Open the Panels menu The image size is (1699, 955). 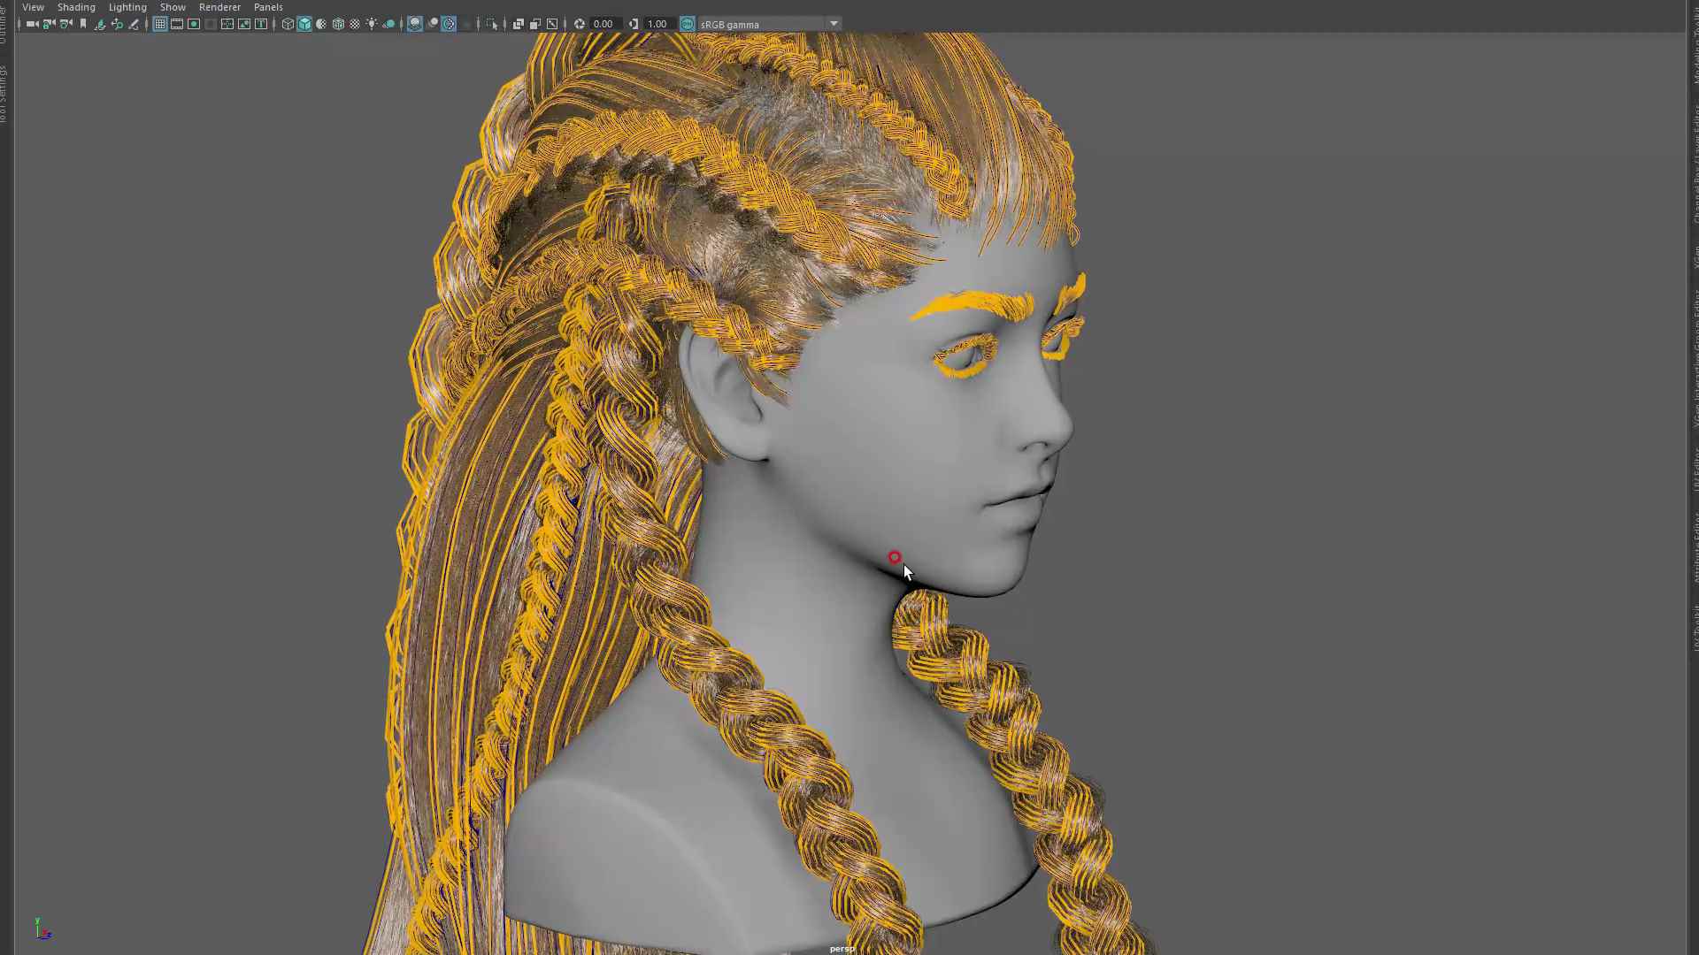click(x=268, y=7)
